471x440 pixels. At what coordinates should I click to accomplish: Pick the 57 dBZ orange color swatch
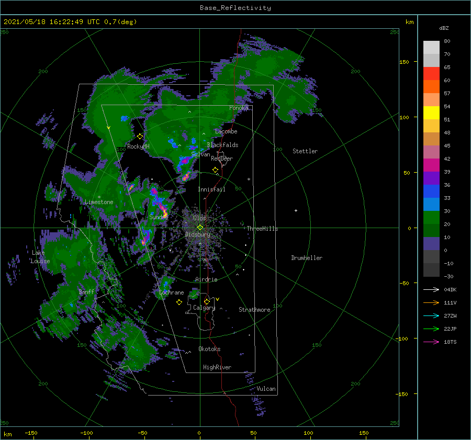431,86
